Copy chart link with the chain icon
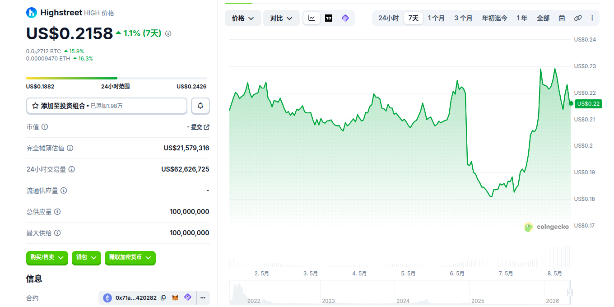 point(578,18)
